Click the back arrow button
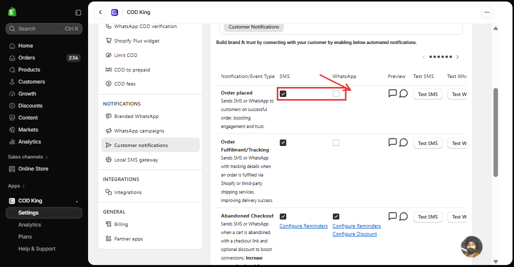The width and height of the screenshot is (514, 267). pyautogui.click(x=100, y=12)
